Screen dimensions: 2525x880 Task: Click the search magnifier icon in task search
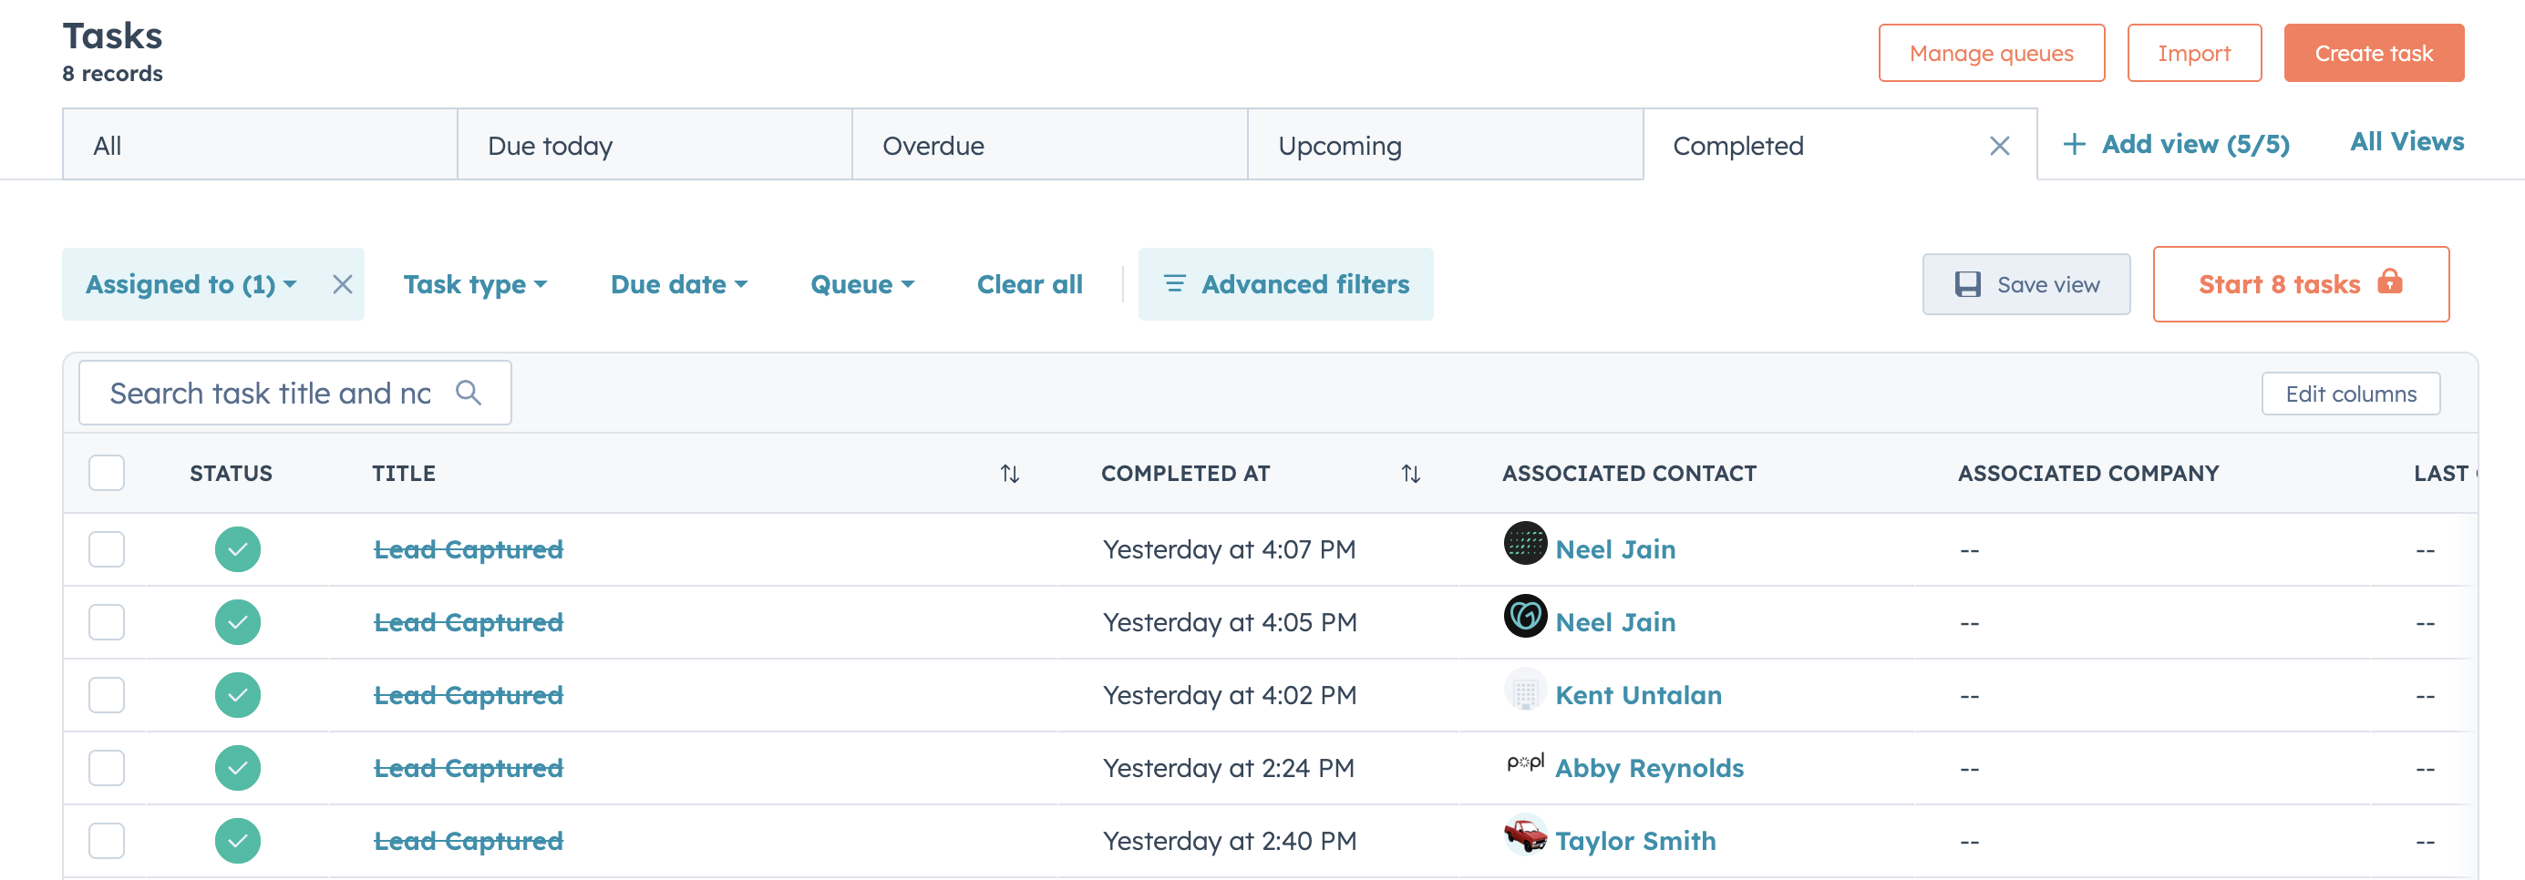(469, 393)
